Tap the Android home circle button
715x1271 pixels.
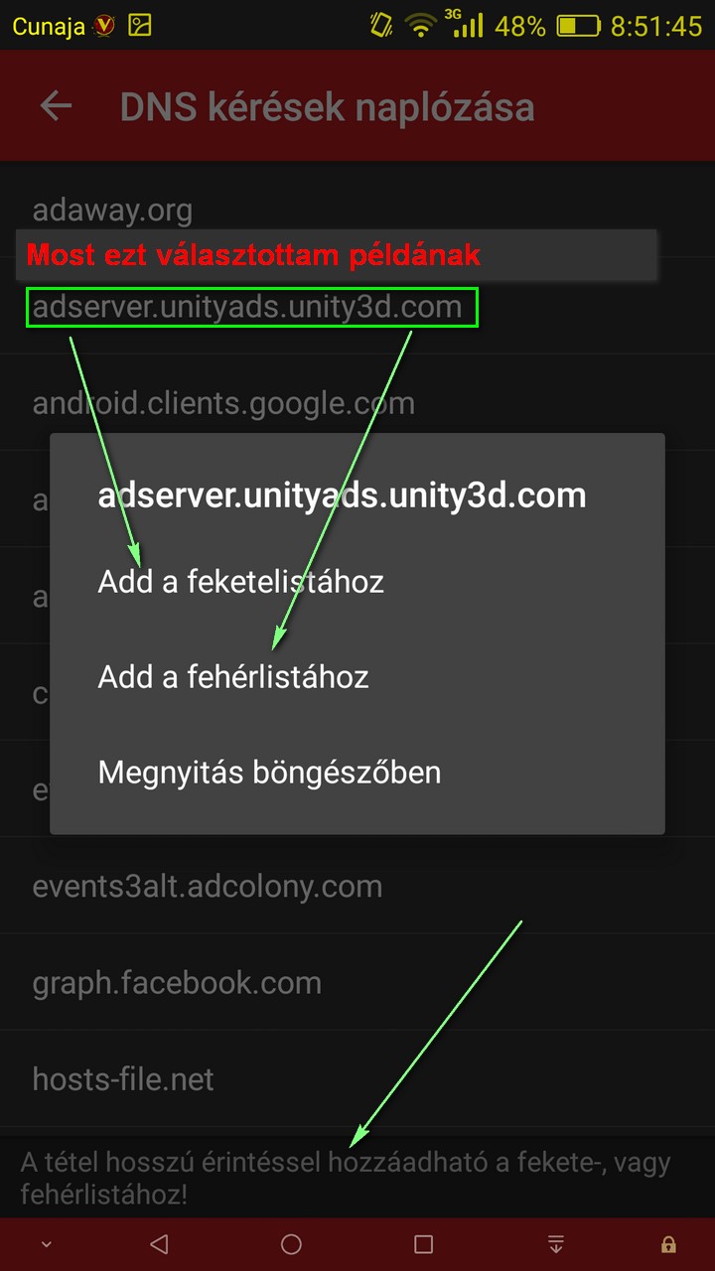[291, 1244]
